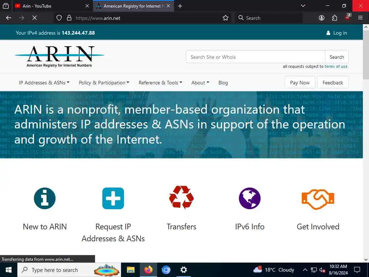List all tabs dropdown arrow
This screenshot has width=369, height=277.
click(303, 6)
